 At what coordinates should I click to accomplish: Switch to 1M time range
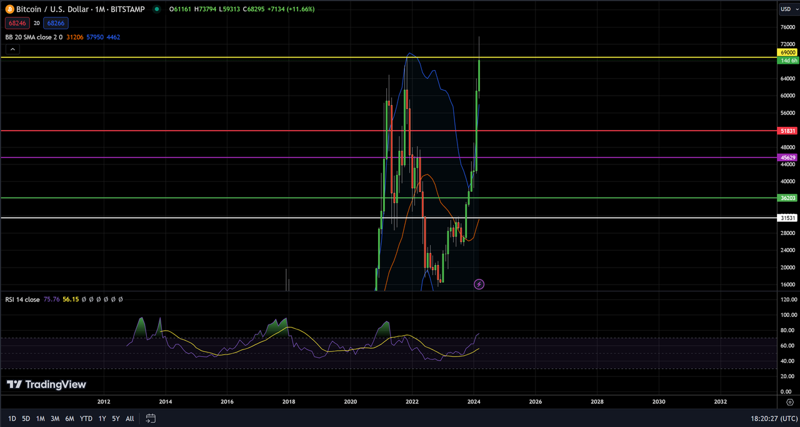pos(40,418)
